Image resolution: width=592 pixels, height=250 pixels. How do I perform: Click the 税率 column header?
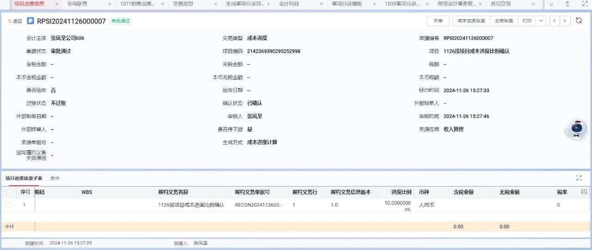pyautogui.click(x=562, y=192)
